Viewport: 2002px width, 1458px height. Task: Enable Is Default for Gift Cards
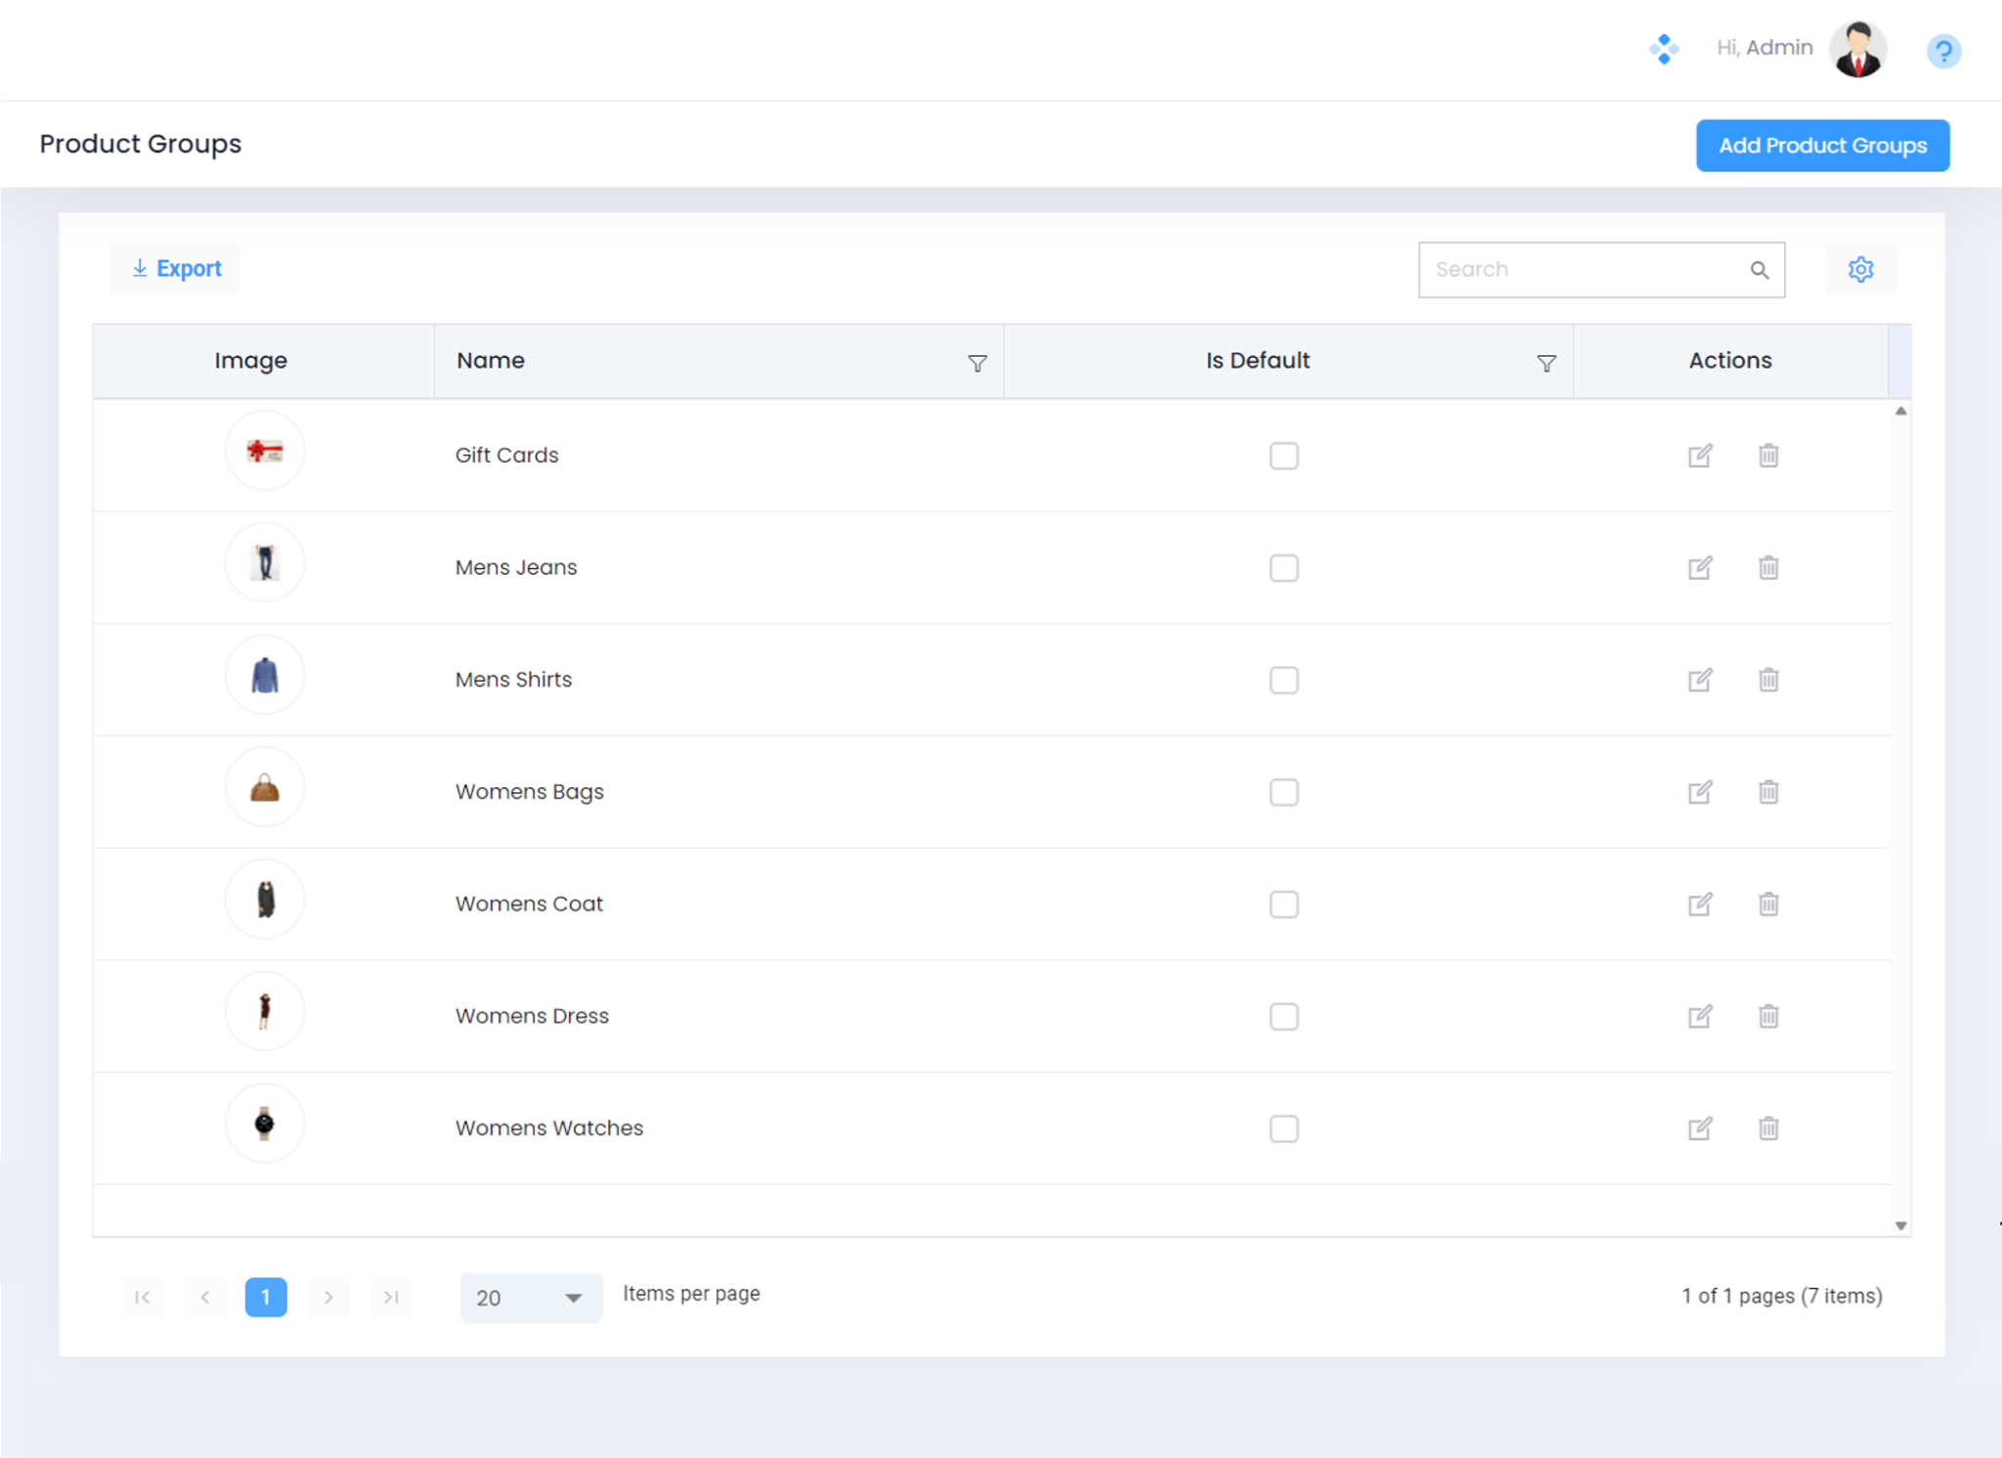pyautogui.click(x=1284, y=456)
